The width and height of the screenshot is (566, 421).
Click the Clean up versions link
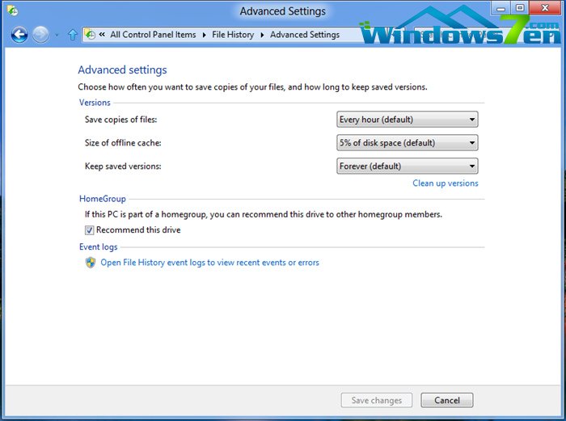click(x=445, y=183)
